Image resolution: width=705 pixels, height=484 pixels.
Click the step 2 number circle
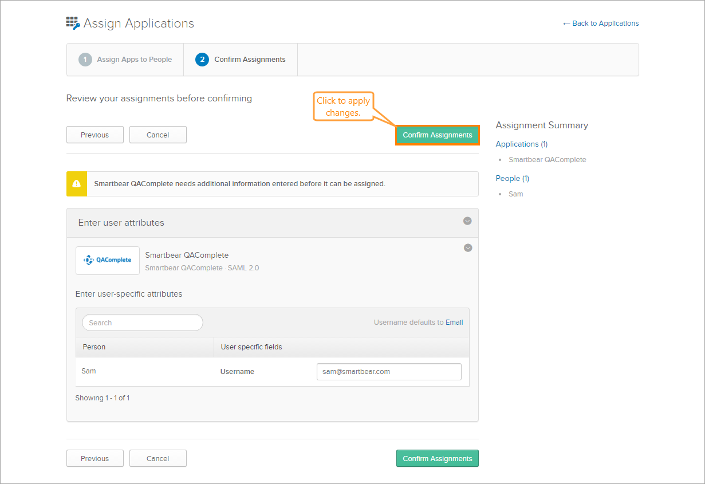(202, 60)
